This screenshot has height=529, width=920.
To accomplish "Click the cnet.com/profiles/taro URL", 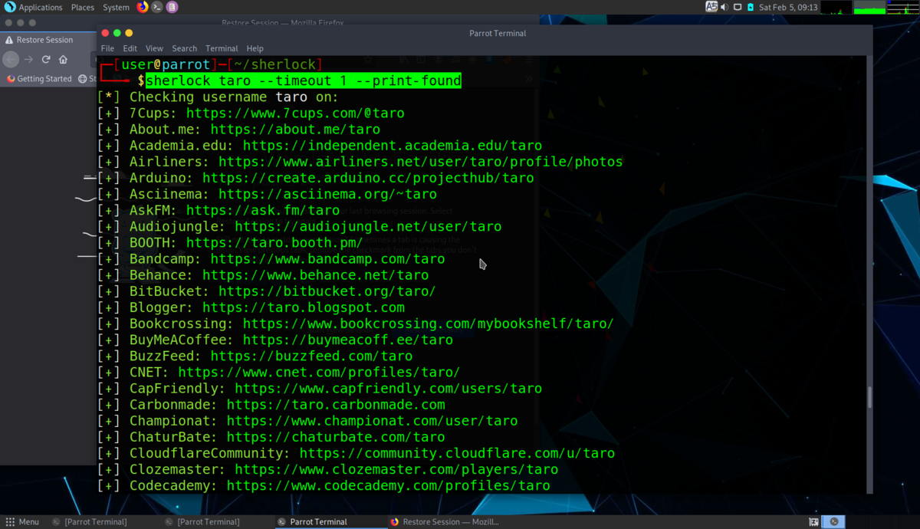I will click(x=320, y=373).
